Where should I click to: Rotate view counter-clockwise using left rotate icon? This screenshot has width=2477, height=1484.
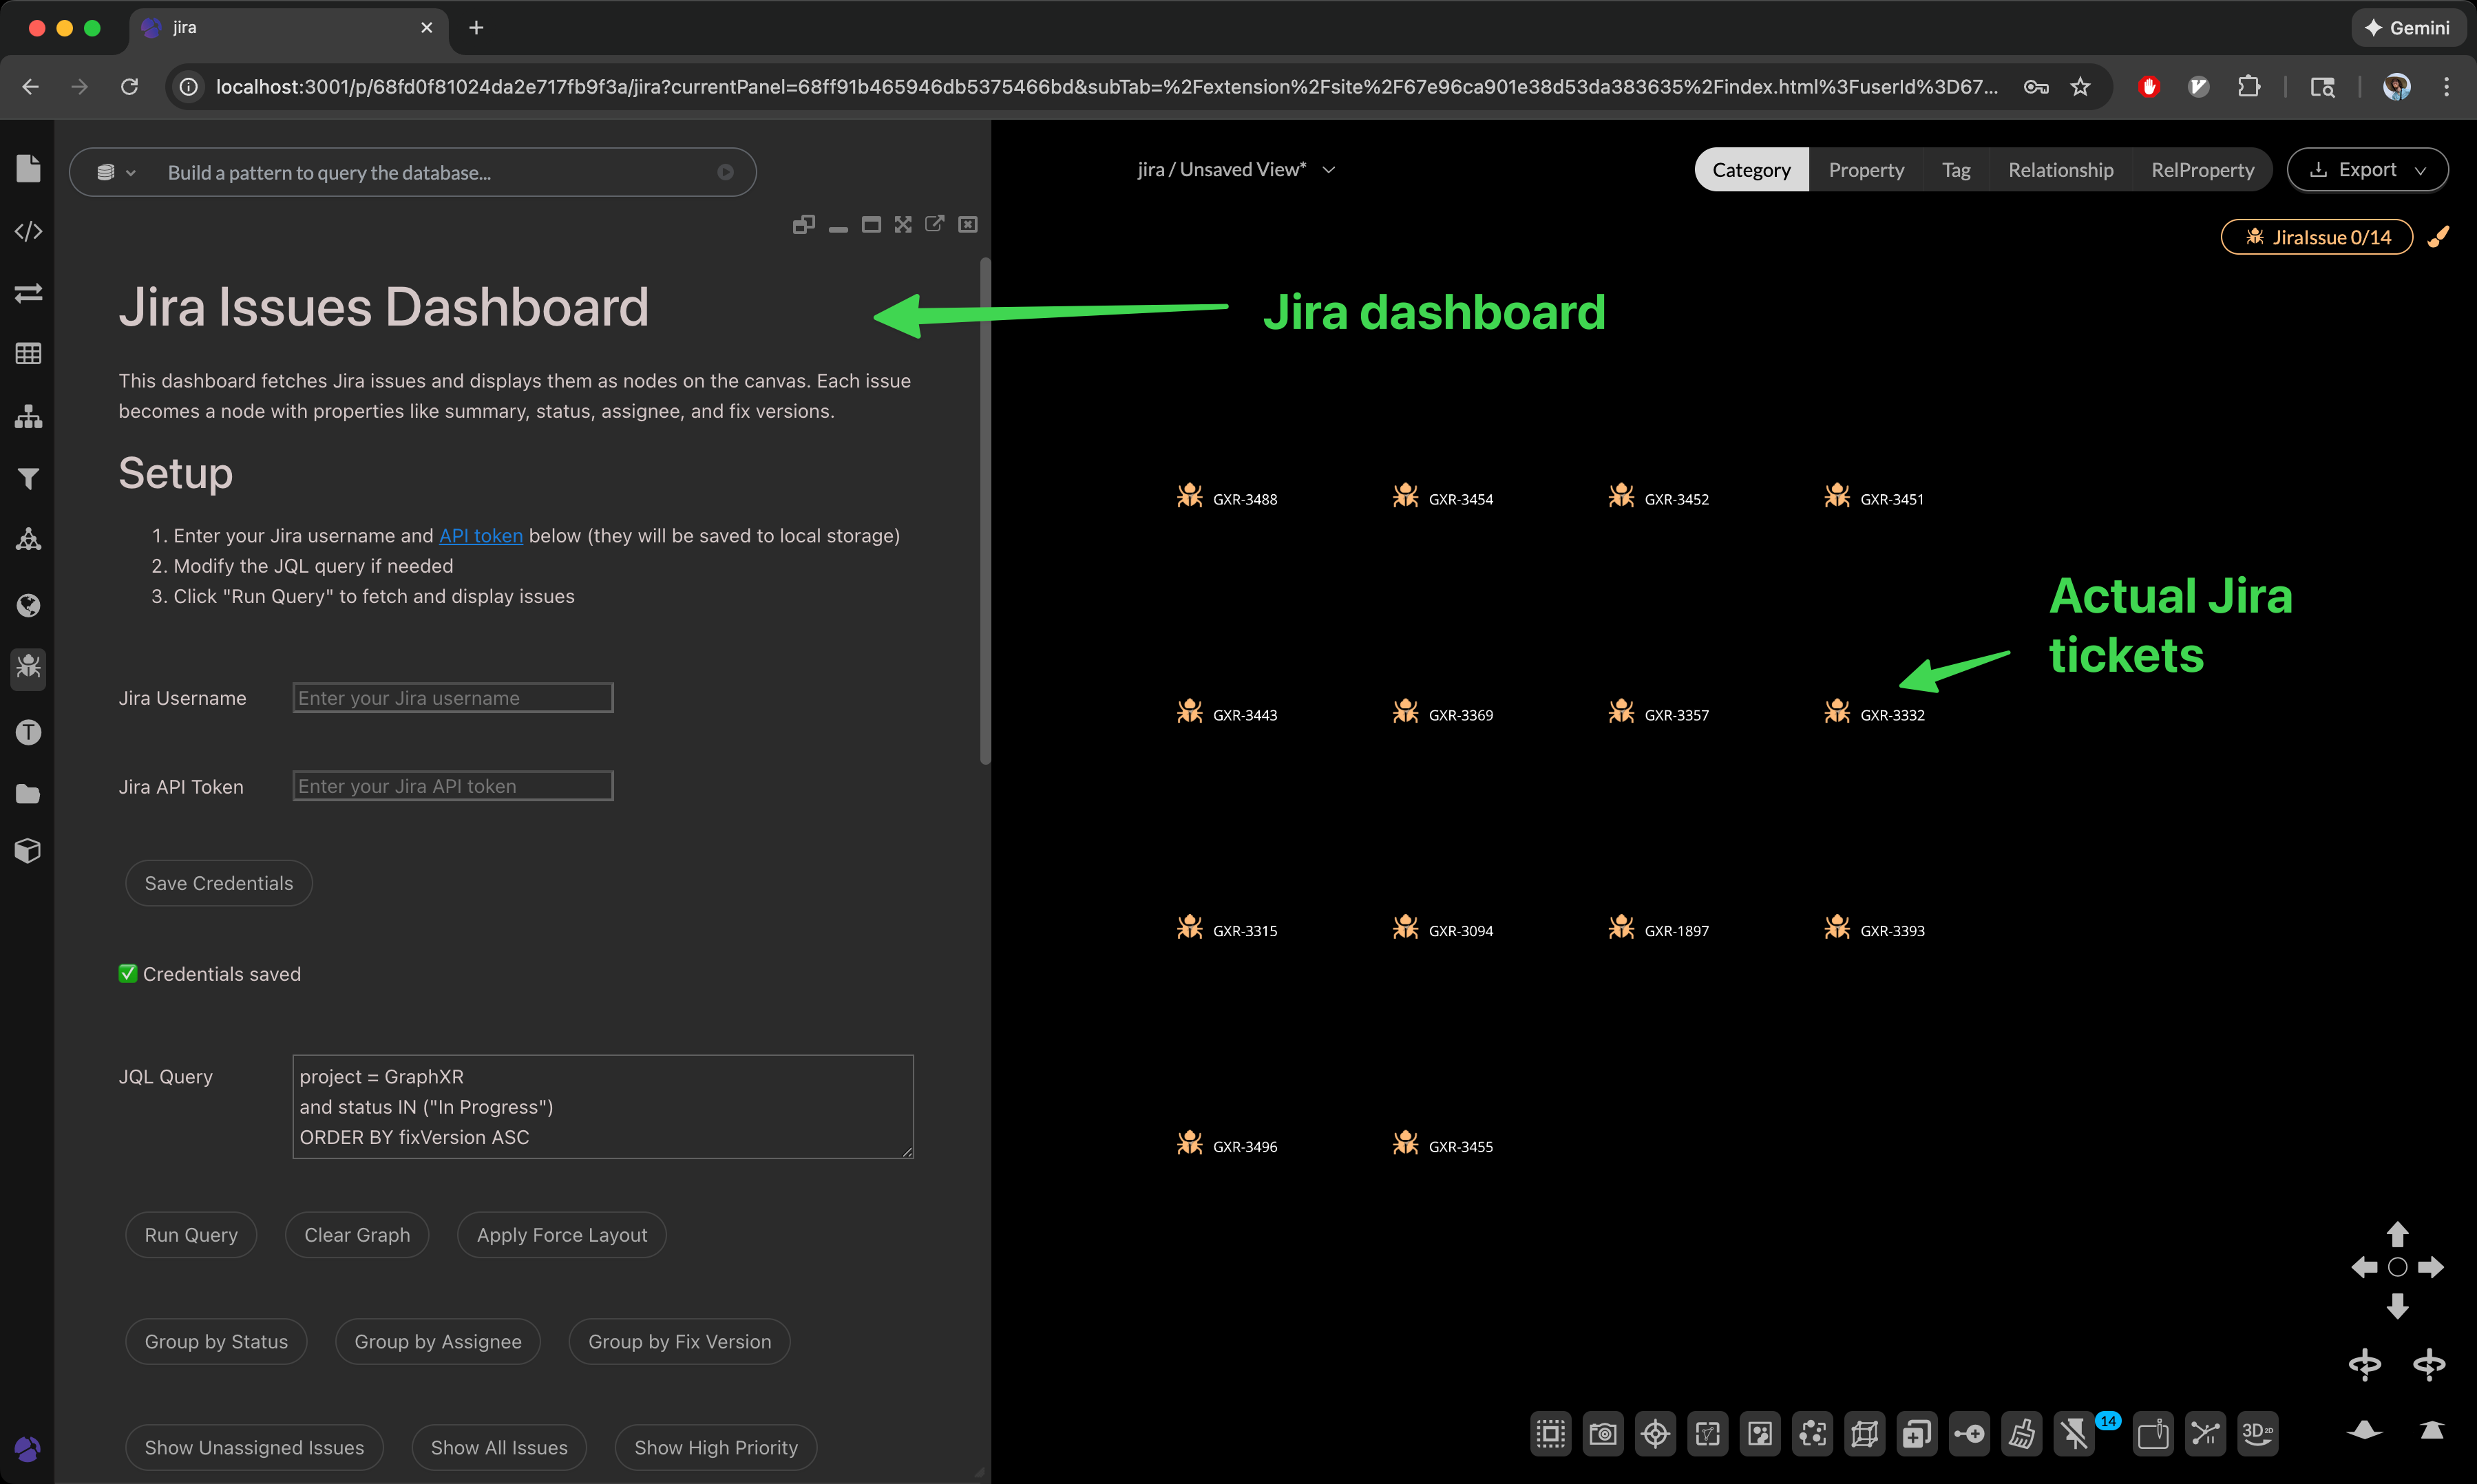tap(2365, 1365)
